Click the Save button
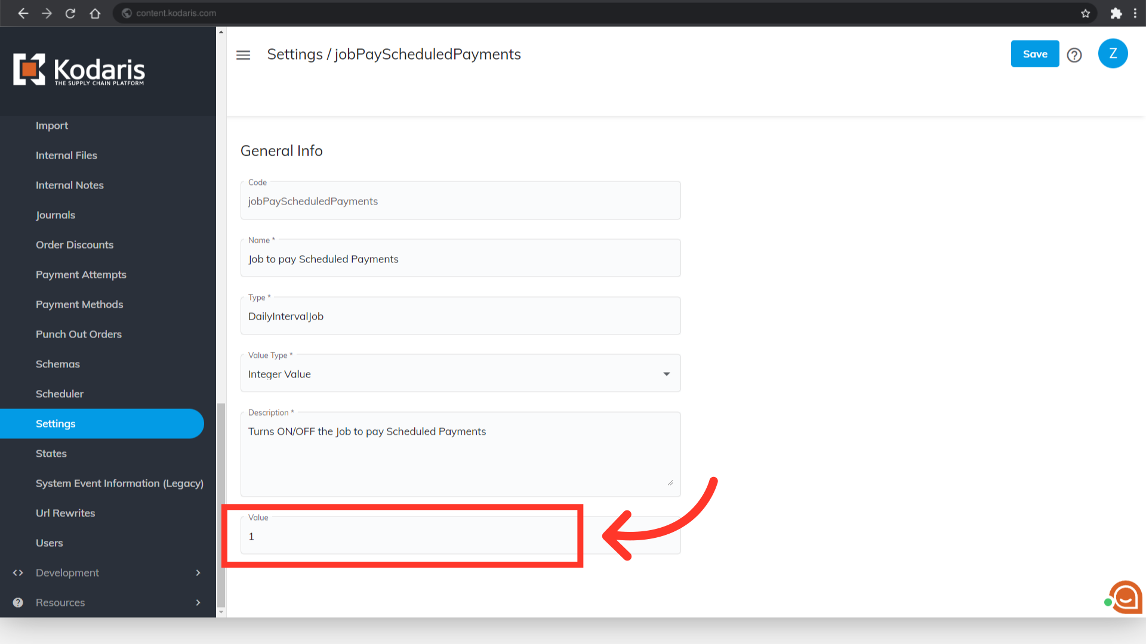Screen dimensions: 1146x644 1034,54
